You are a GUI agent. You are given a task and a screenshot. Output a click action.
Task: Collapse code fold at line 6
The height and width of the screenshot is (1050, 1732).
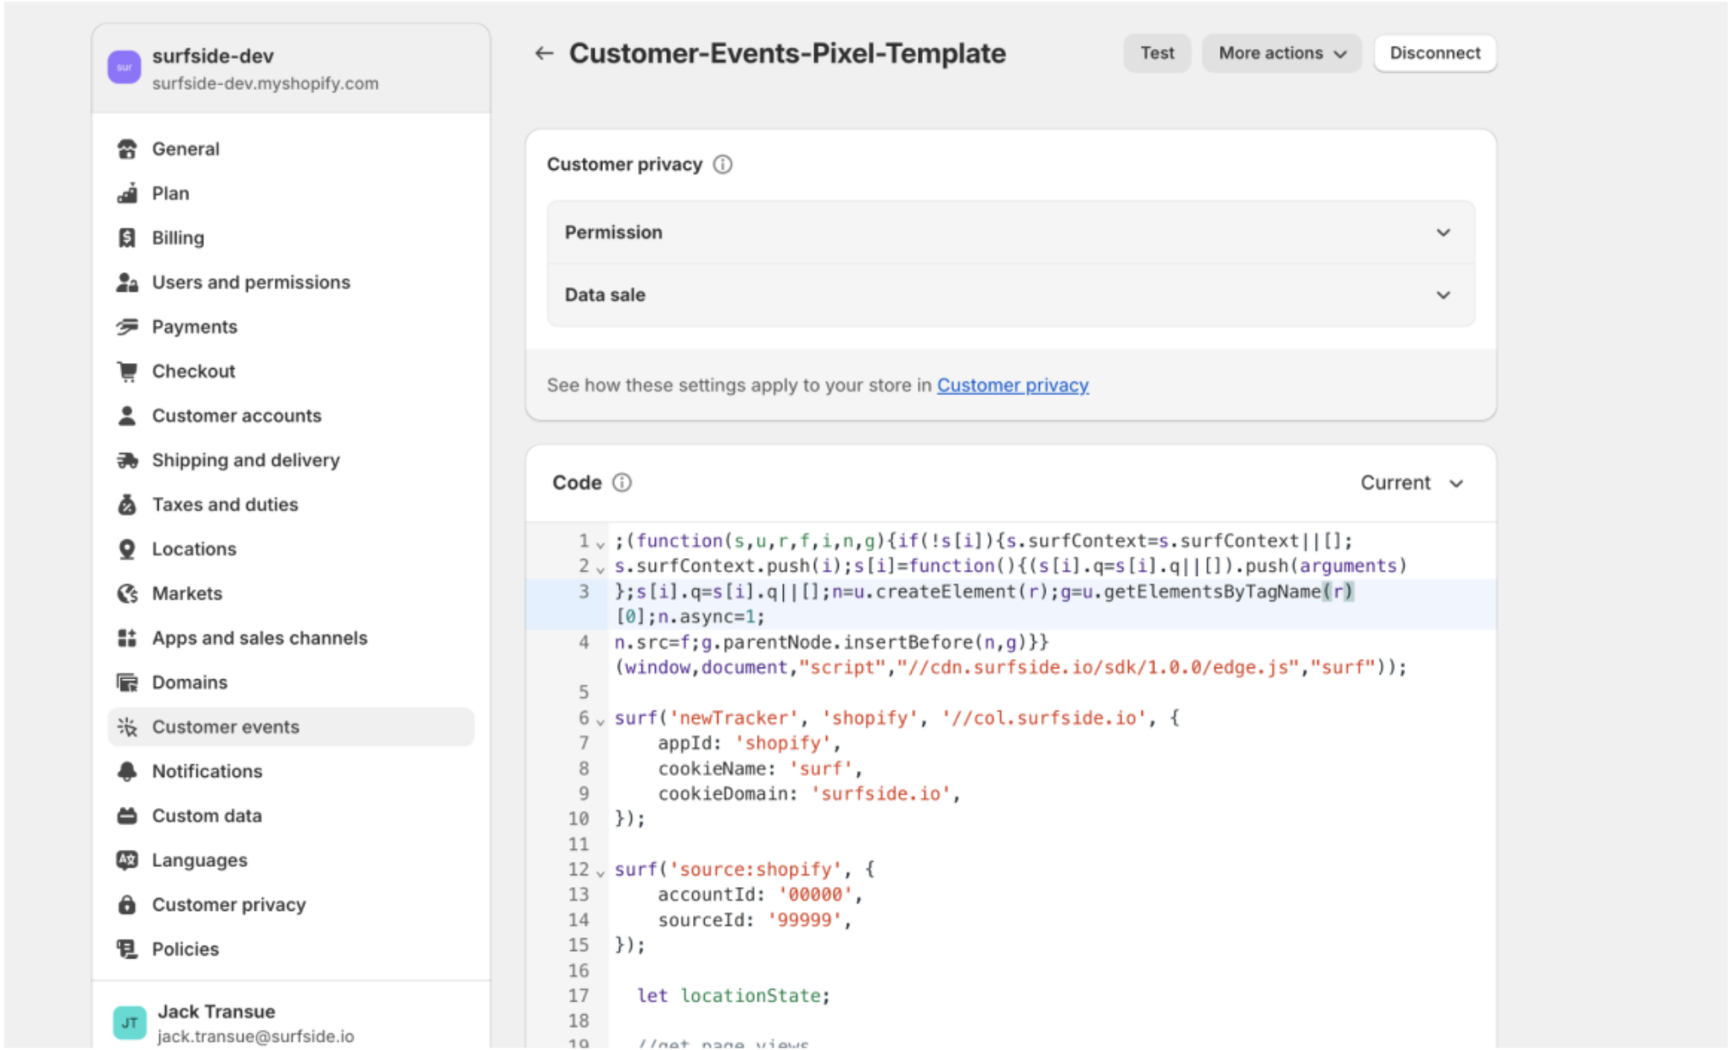coord(601,721)
